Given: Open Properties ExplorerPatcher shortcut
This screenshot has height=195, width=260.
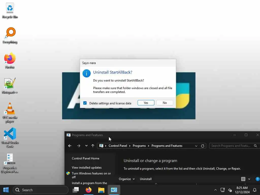Looking at the screenshot, I should coord(10,163).
